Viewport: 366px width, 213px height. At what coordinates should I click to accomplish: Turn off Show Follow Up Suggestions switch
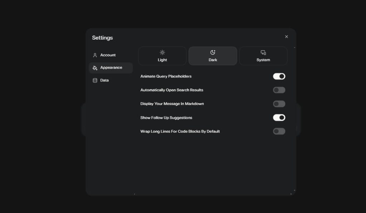(279, 118)
